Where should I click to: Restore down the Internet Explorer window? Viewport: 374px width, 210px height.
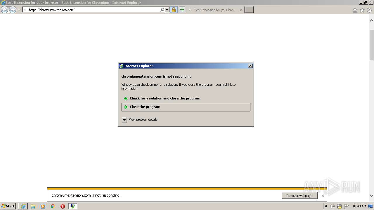366,3
